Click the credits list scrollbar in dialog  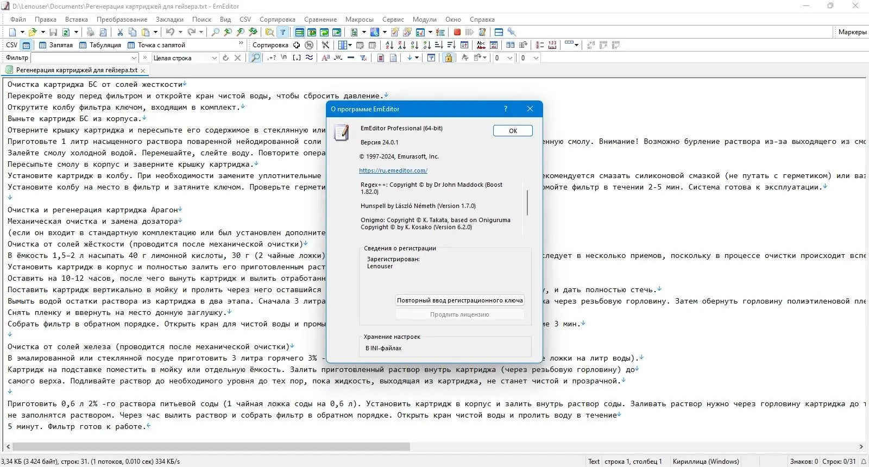click(527, 202)
